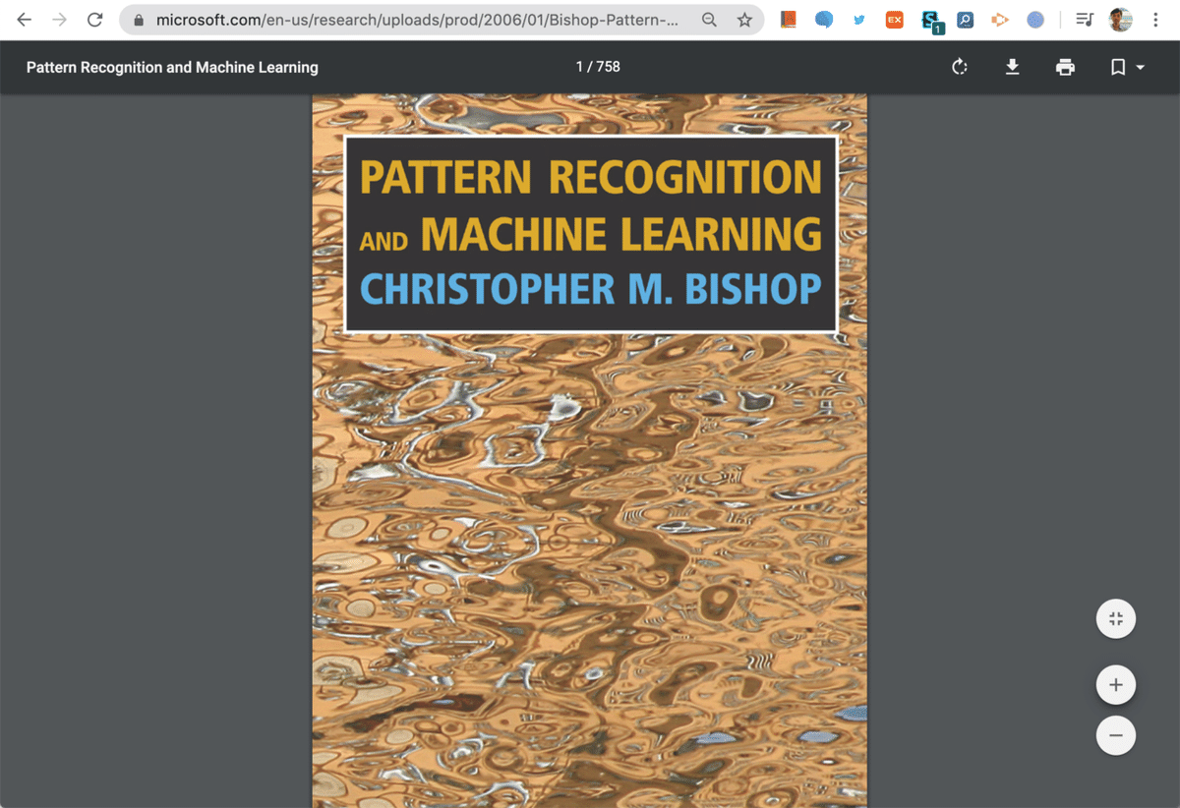
Task: Go back to the previous page
Action: point(24,20)
